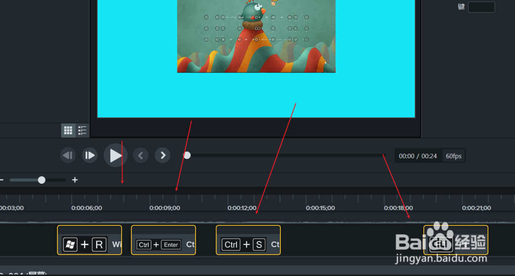This screenshot has width=515, height=276.
Task: Click timeline ruler at 0:00:18;00
Action: (x=399, y=208)
